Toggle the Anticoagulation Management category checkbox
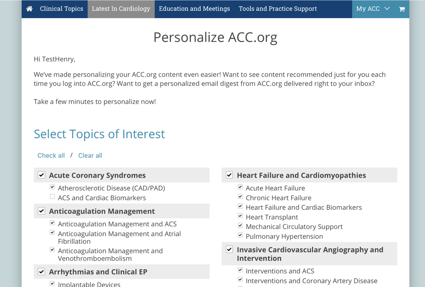Image resolution: width=425 pixels, height=287 pixels. coord(42,211)
